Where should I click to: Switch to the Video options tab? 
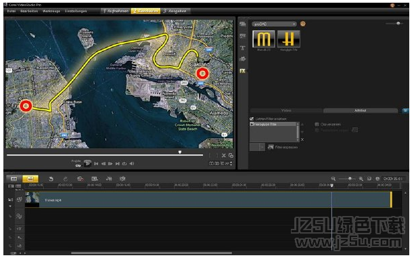(x=286, y=110)
